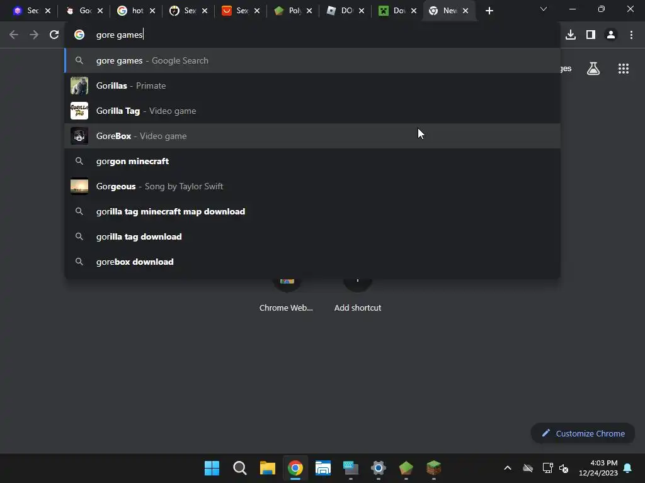Open the muted volume tray icon
The height and width of the screenshot is (483, 645).
(564, 468)
